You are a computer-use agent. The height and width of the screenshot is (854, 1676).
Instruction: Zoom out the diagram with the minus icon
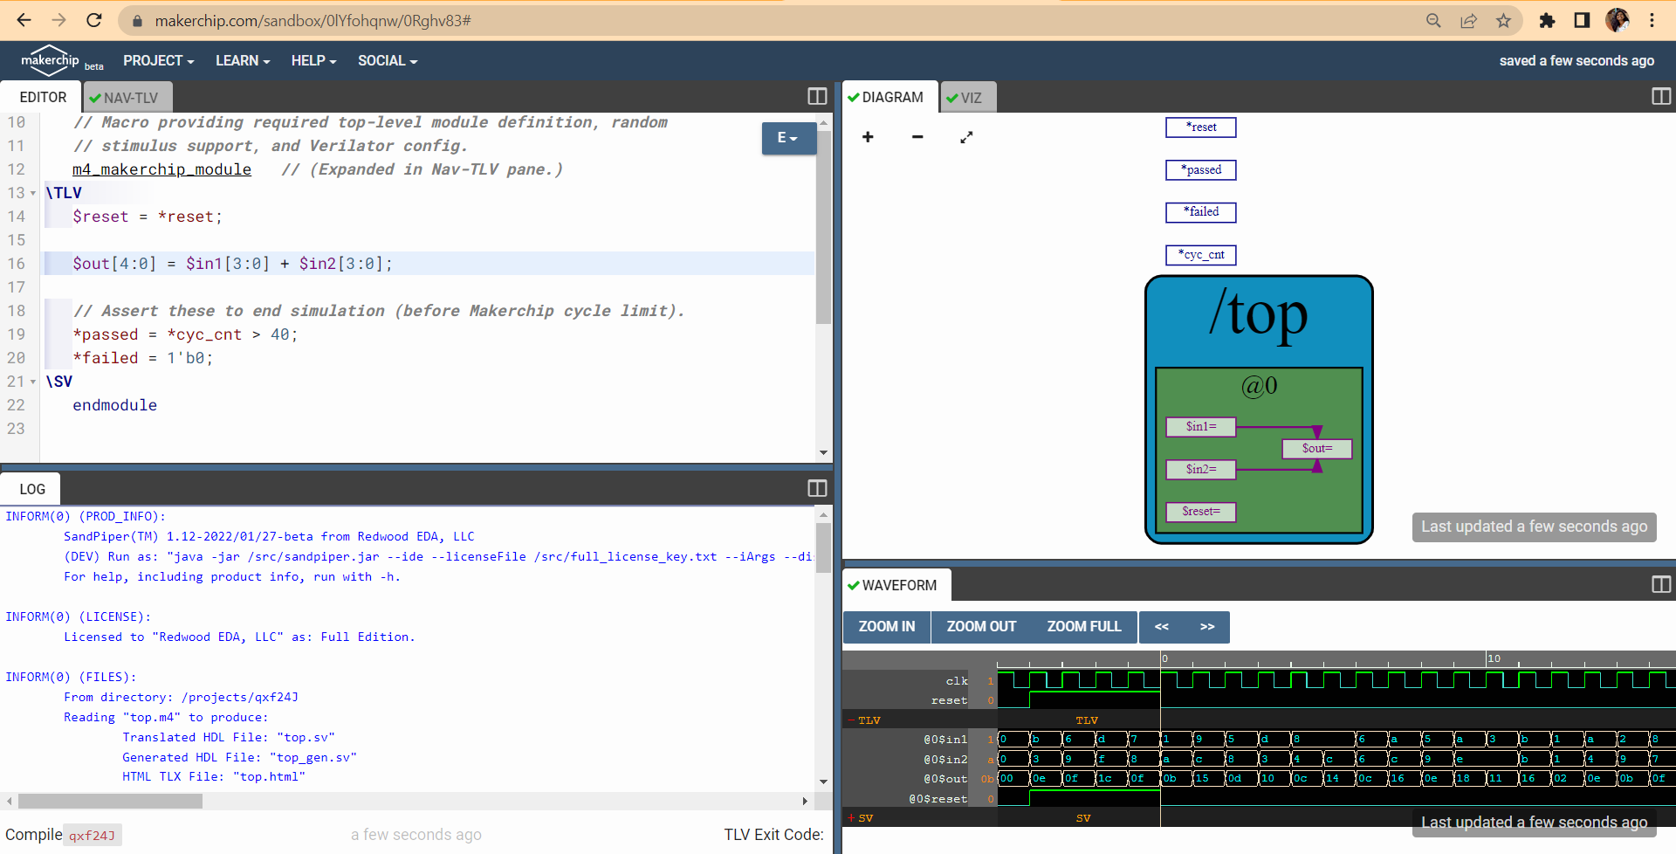point(917,137)
